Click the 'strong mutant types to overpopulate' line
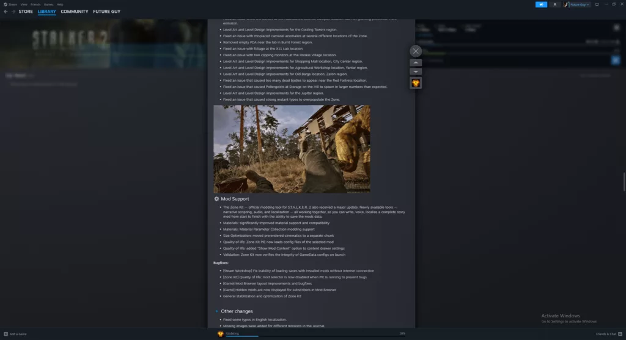 tap(281, 99)
